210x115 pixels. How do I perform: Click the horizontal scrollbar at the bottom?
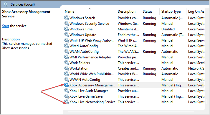coord(131,112)
